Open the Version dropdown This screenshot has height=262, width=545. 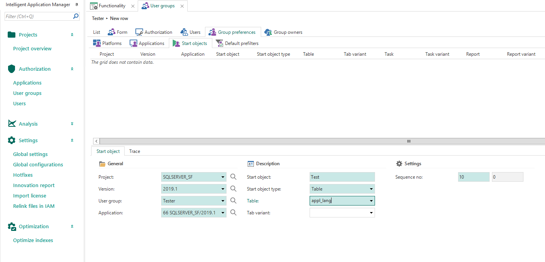click(x=223, y=189)
